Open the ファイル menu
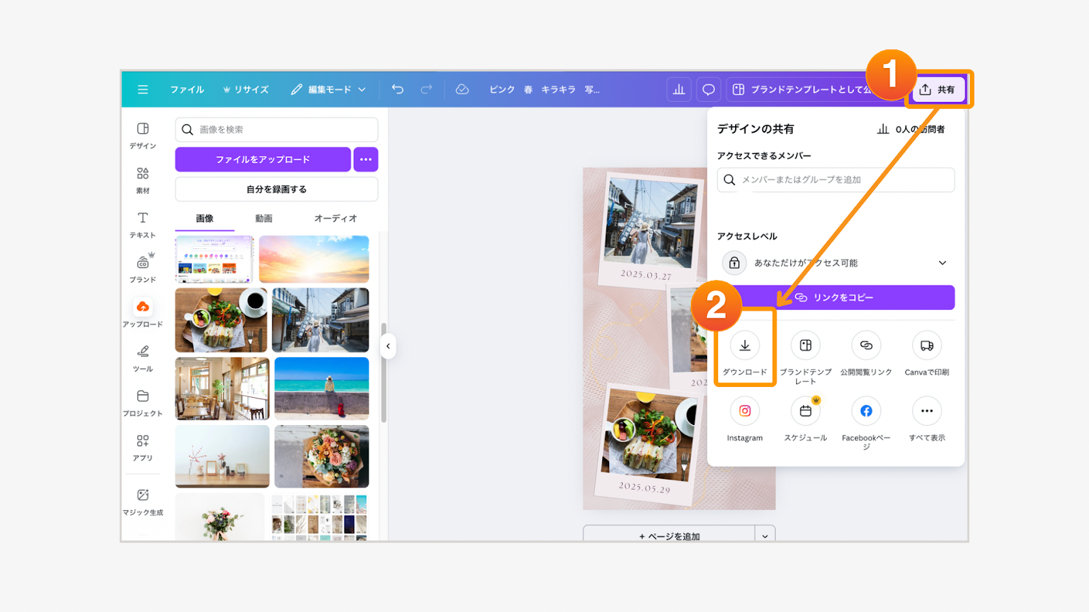Viewport: 1089px width, 612px height. (x=187, y=90)
